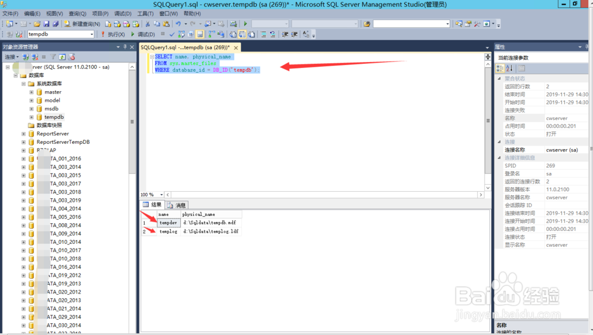Click the editor horizontal scrollbar track
The image size is (593, 335).
pyautogui.click(x=324, y=195)
